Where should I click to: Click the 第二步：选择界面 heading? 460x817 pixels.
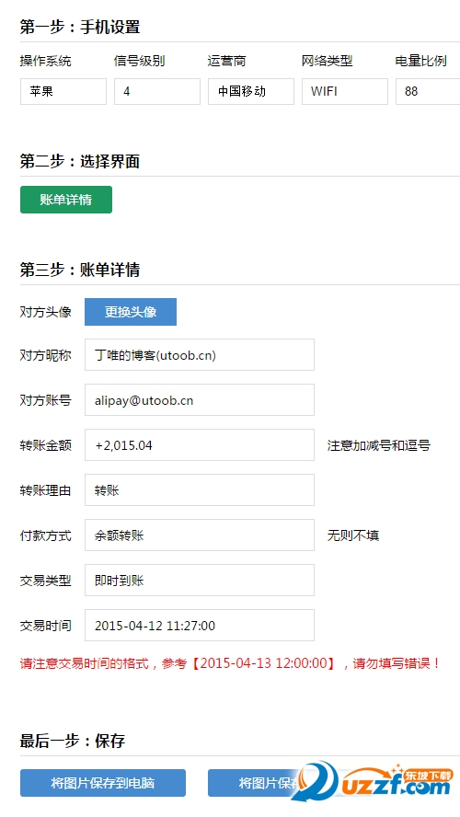pos(80,162)
